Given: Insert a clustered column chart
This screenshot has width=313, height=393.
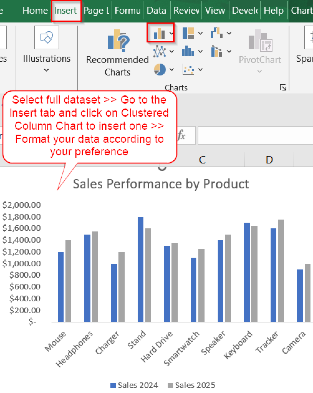Looking at the screenshot, I should (x=159, y=33).
